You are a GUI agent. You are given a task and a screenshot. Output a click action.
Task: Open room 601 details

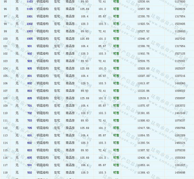point(30,135)
